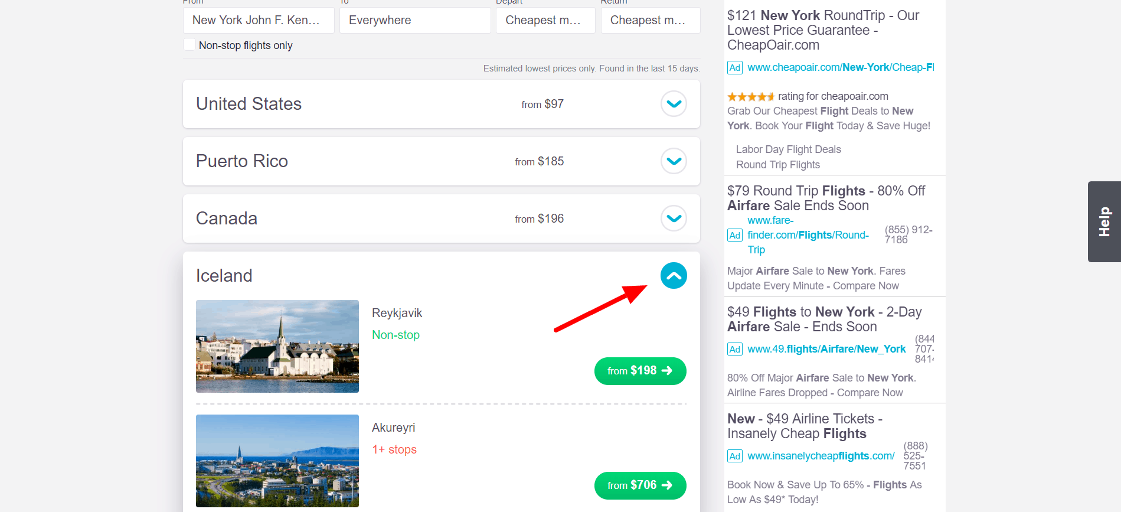Open the Depart cheapest month selector

[545, 20]
